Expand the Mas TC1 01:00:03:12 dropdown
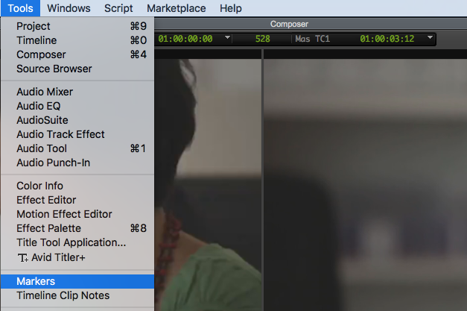Viewport: 467px width, 311px height. [x=430, y=38]
